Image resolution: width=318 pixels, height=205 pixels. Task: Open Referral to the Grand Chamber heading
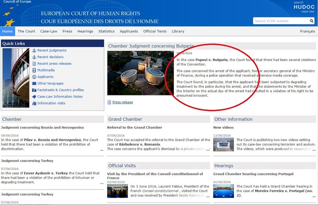coord(134,128)
